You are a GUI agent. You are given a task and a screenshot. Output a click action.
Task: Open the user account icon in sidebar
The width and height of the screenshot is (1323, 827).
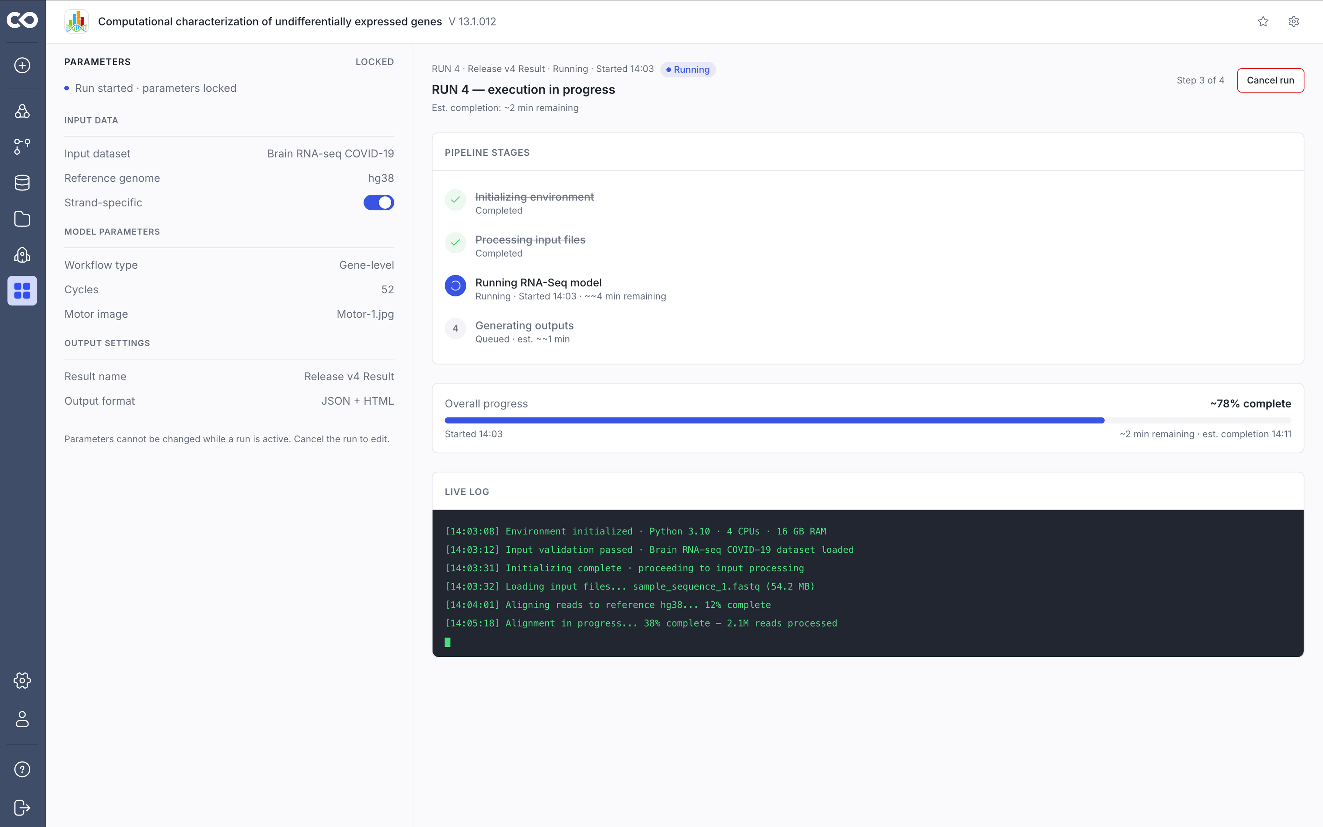point(23,719)
